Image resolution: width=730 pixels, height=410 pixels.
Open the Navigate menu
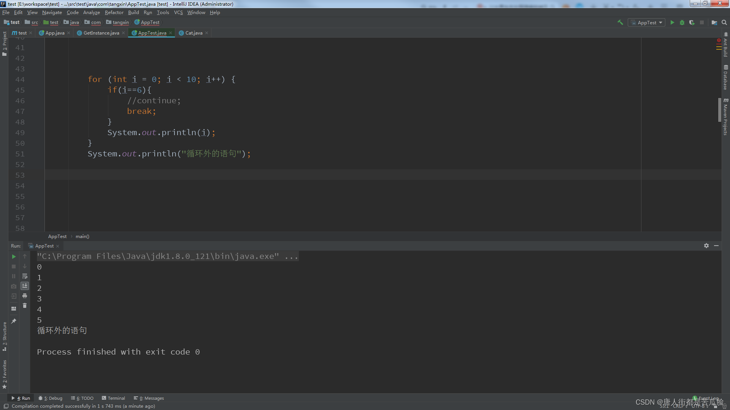[x=52, y=13]
